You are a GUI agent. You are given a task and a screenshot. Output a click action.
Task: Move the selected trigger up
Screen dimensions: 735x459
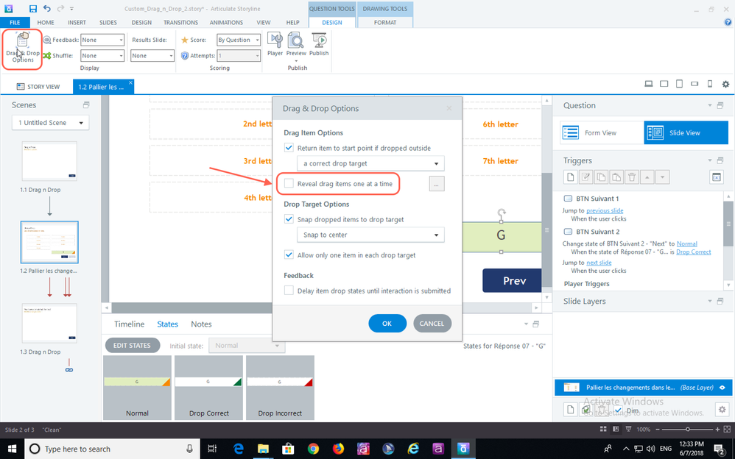point(647,177)
